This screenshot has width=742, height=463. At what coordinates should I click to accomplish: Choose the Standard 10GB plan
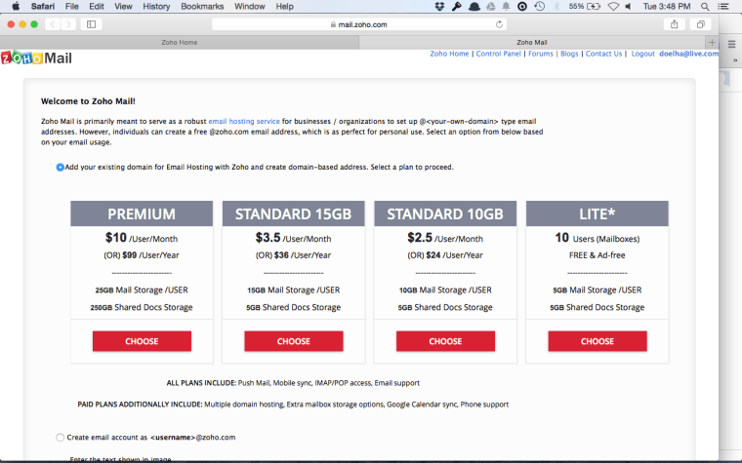click(x=445, y=341)
